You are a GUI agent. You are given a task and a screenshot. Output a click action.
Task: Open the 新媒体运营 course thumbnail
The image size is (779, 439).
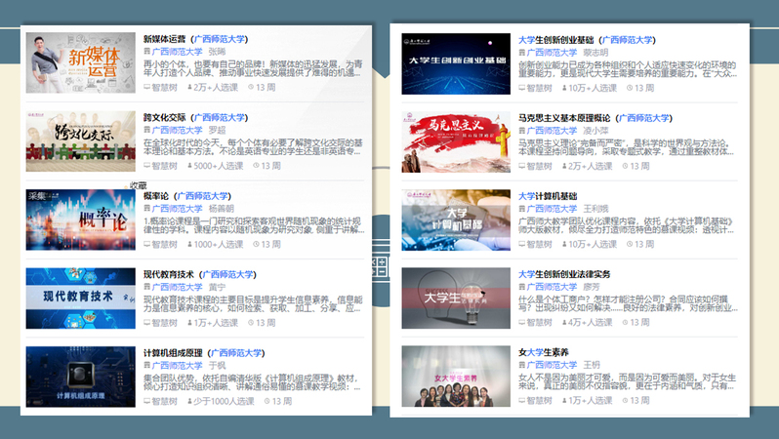[80, 62]
